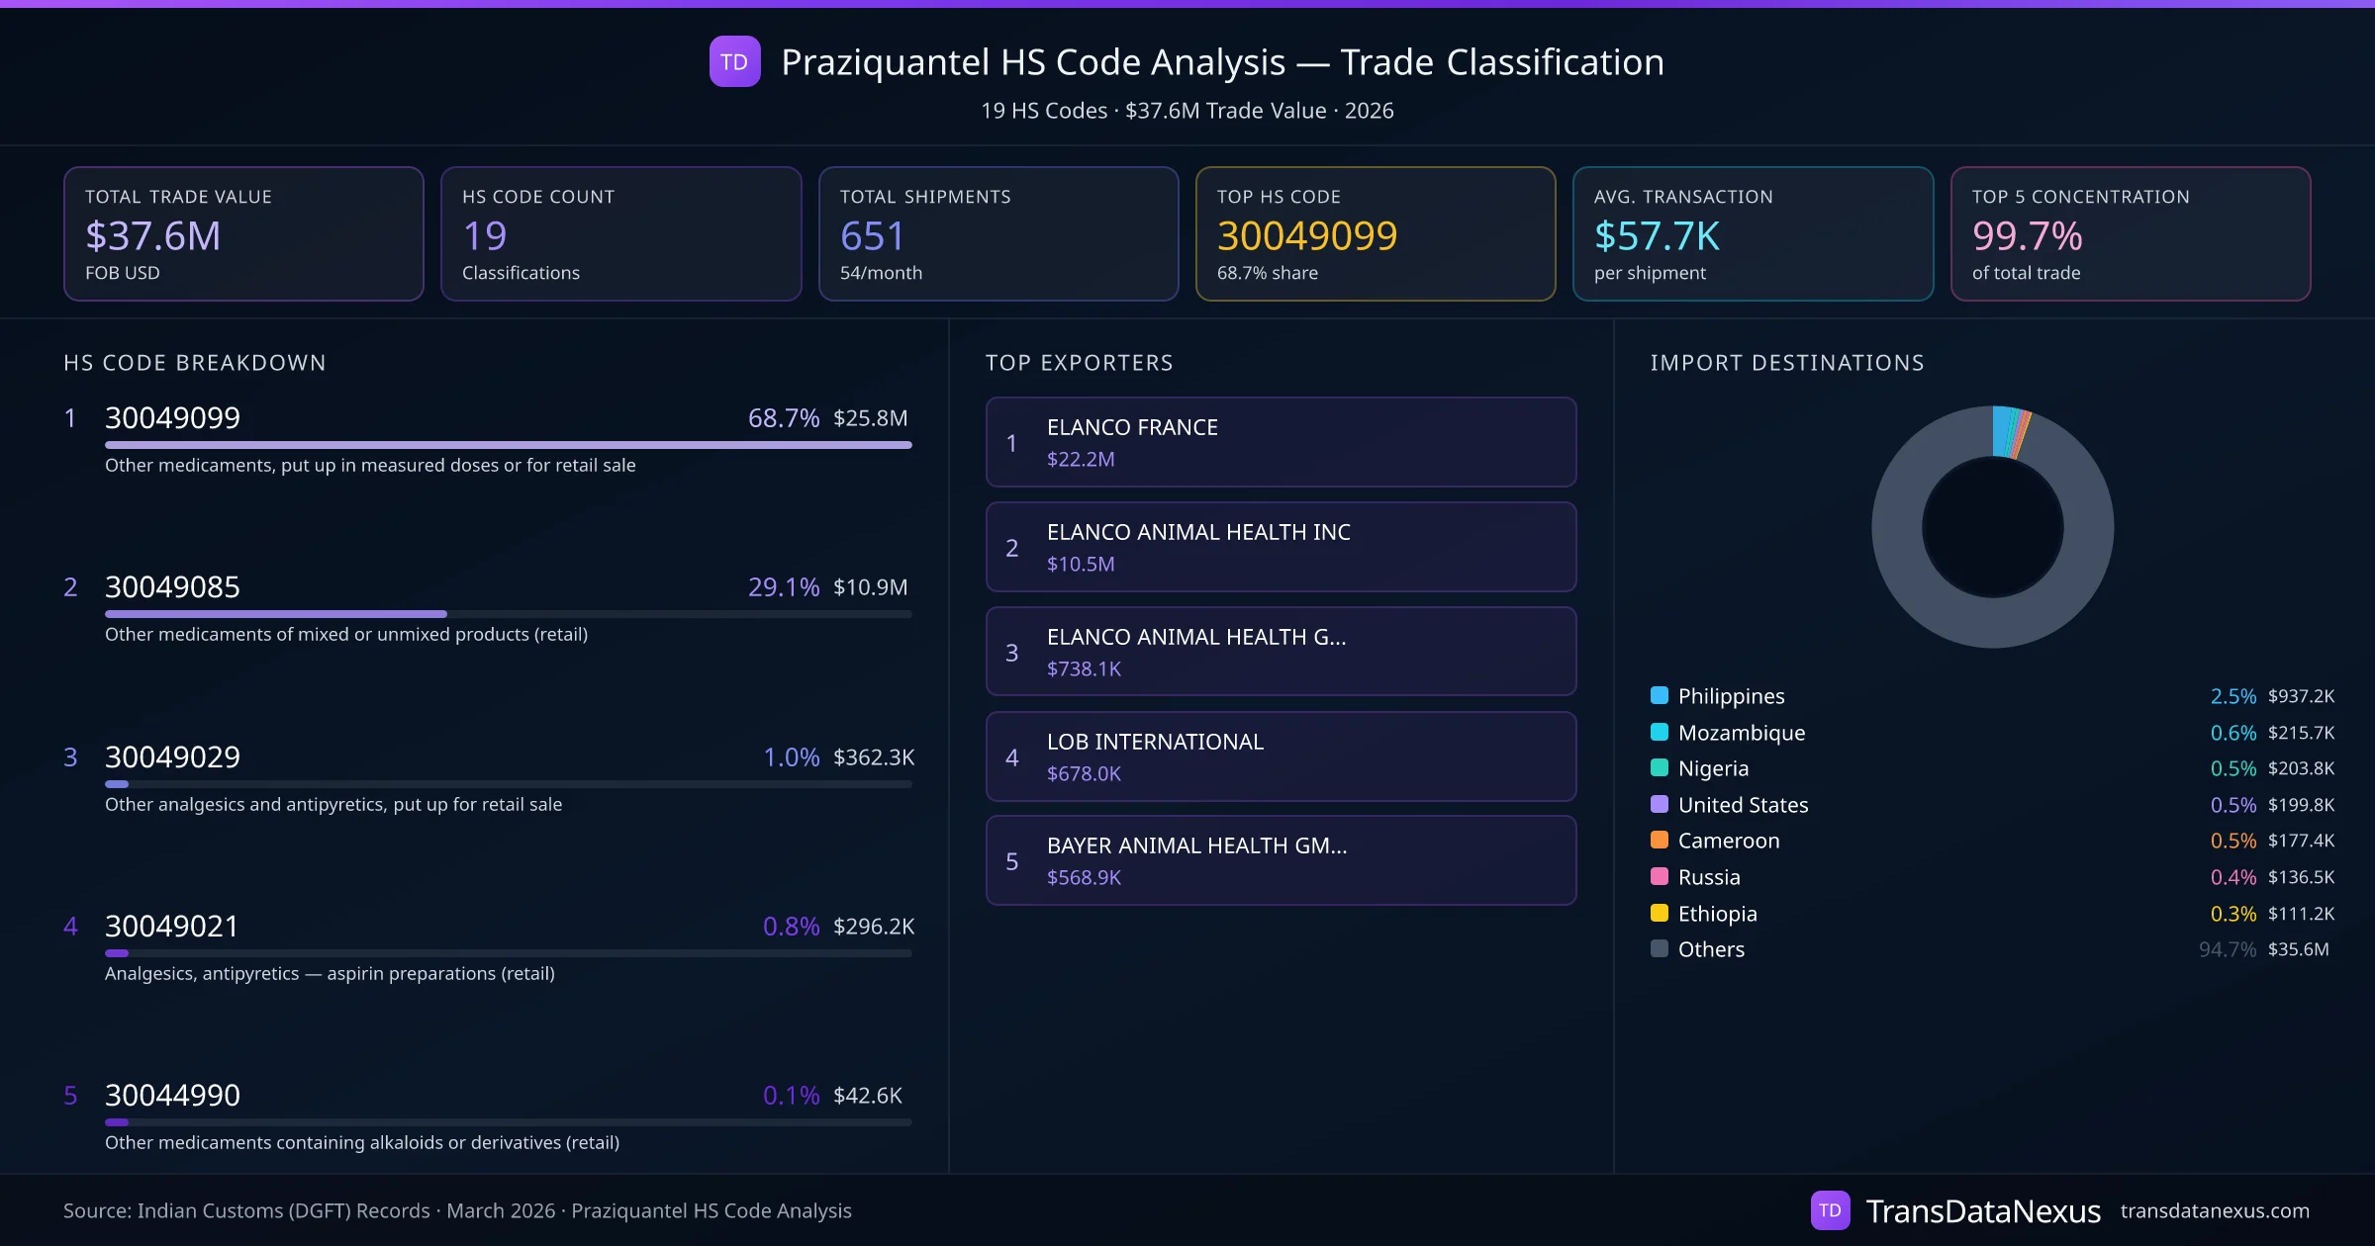Click the Ethiopia yellow legend square
Image resolution: width=2375 pixels, height=1246 pixels.
1660,913
